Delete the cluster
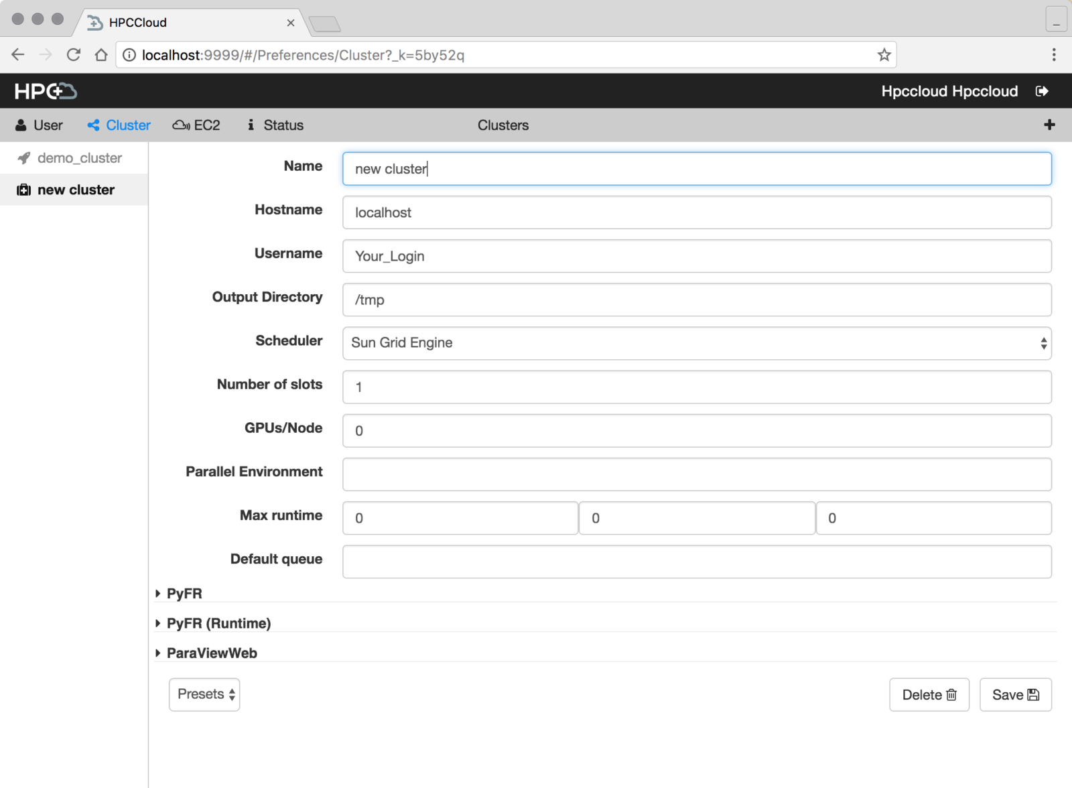 point(929,694)
